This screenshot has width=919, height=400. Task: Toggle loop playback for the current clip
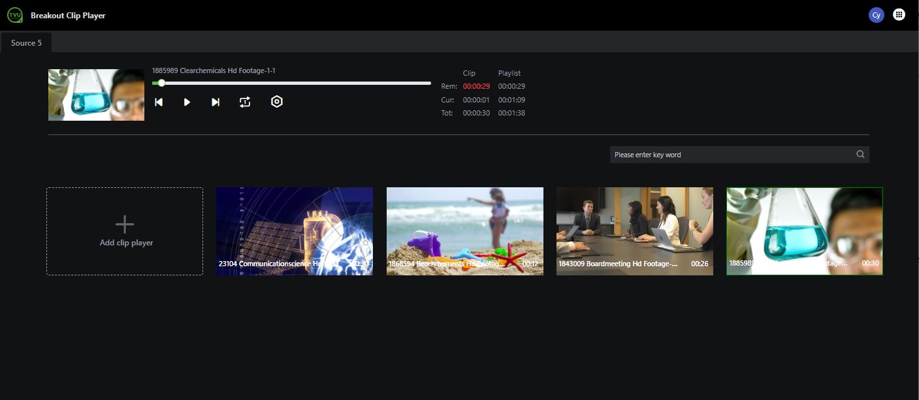click(244, 102)
